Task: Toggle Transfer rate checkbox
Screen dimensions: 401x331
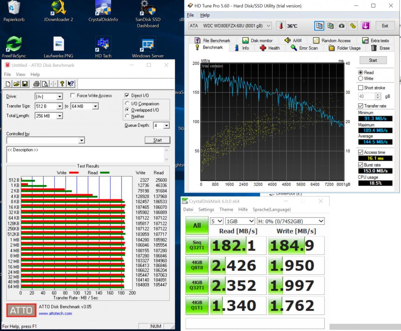Action: 361,106
